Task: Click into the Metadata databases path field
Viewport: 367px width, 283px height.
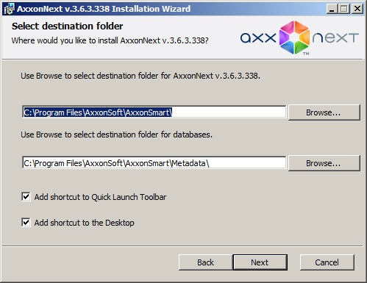Action: coord(154,163)
